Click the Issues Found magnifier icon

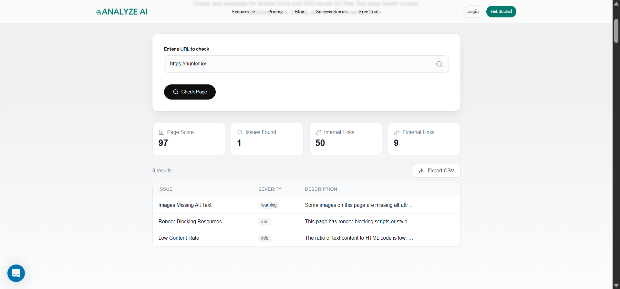pyautogui.click(x=240, y=132)
